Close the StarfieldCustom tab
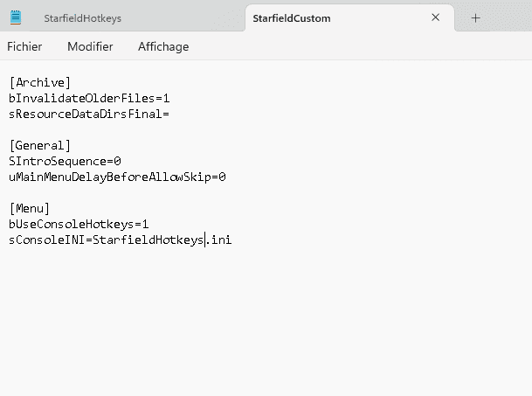This screenshot has height=396, width=532. [x=435, y=17]
